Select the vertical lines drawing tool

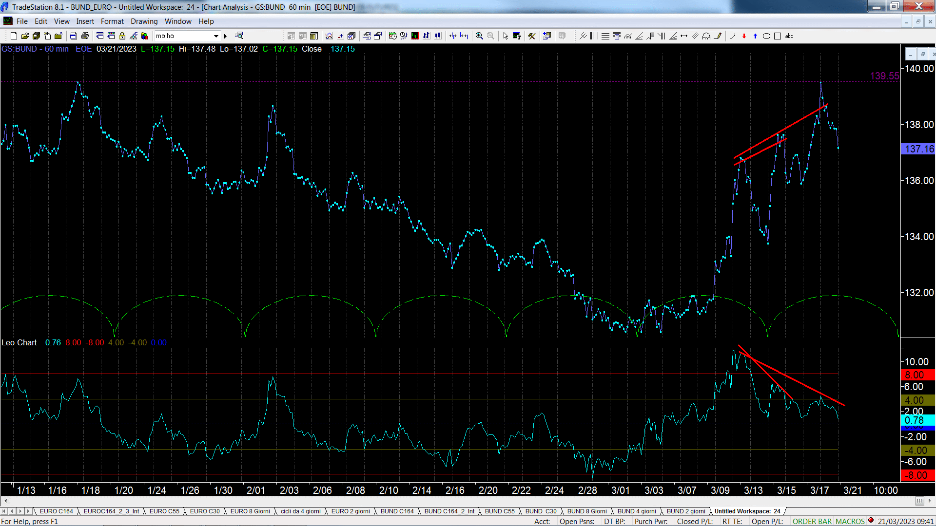click(x=594, y=36)
